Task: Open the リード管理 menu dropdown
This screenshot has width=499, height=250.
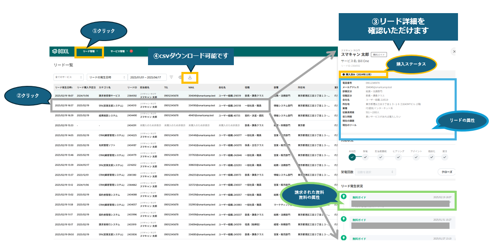Action: tap(89, 51)
